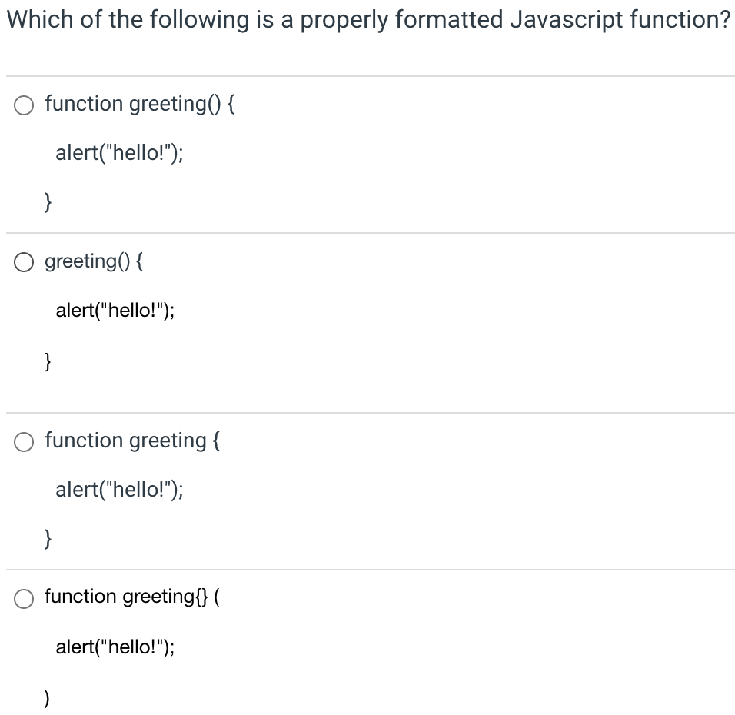The height and width of the screenshot is (715, 735).
Task: Click the 'function greeting{} (' answer label
Action: point(132,597)
